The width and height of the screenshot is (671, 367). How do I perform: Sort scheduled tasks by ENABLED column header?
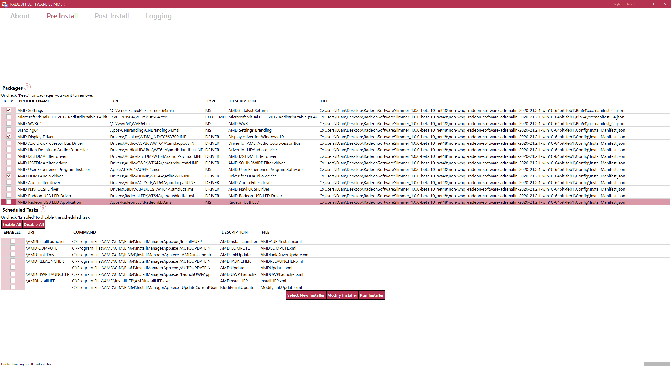pos(13,232)
